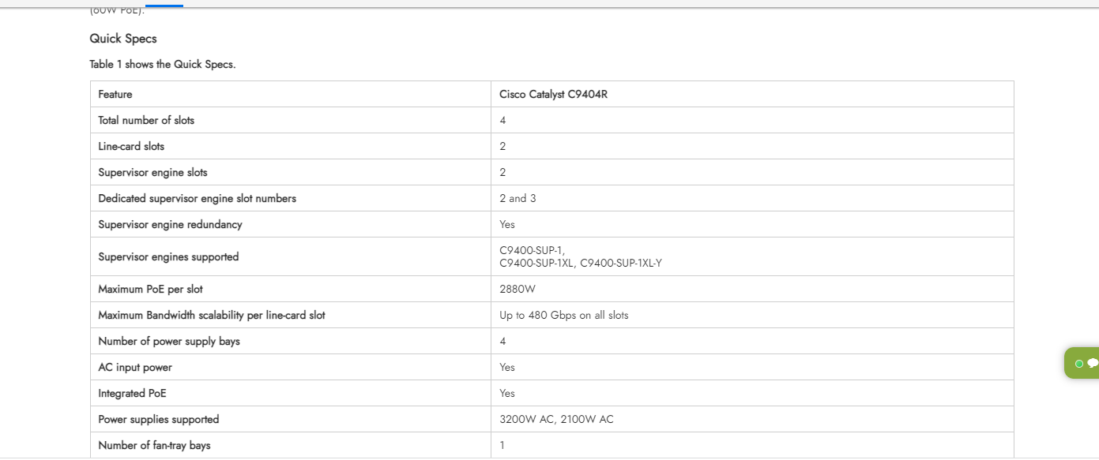
Task: Click the '3200W AC, 2100W AC' value
Action: coord(556,420)
